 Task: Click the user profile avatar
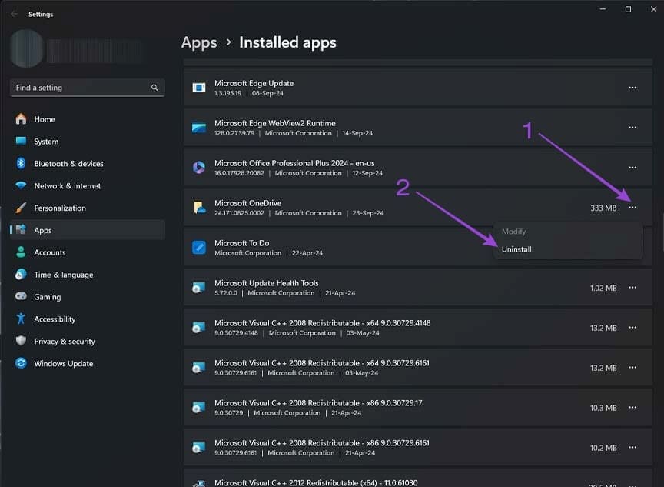tap(26, 48)
